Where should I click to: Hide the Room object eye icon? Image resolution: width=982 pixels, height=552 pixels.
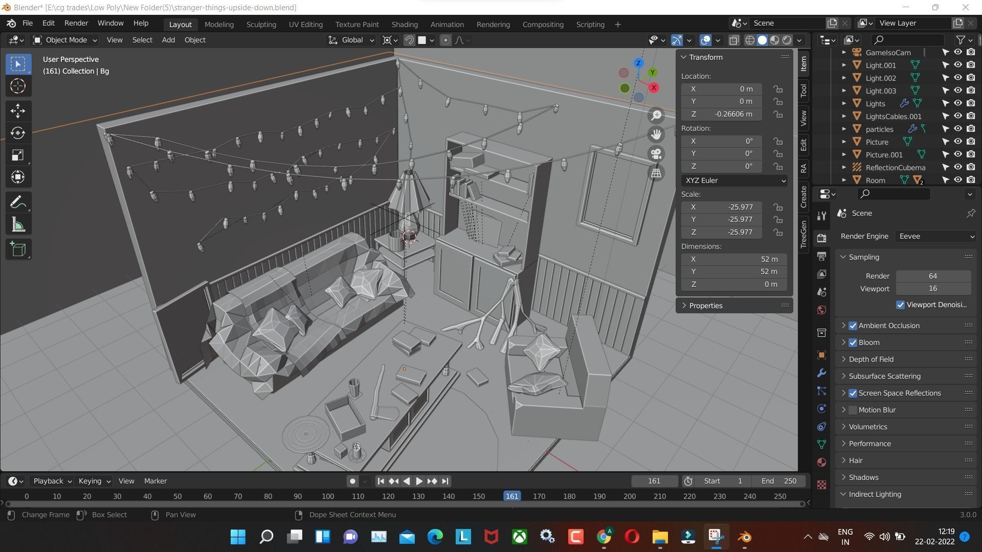(958, 180)
